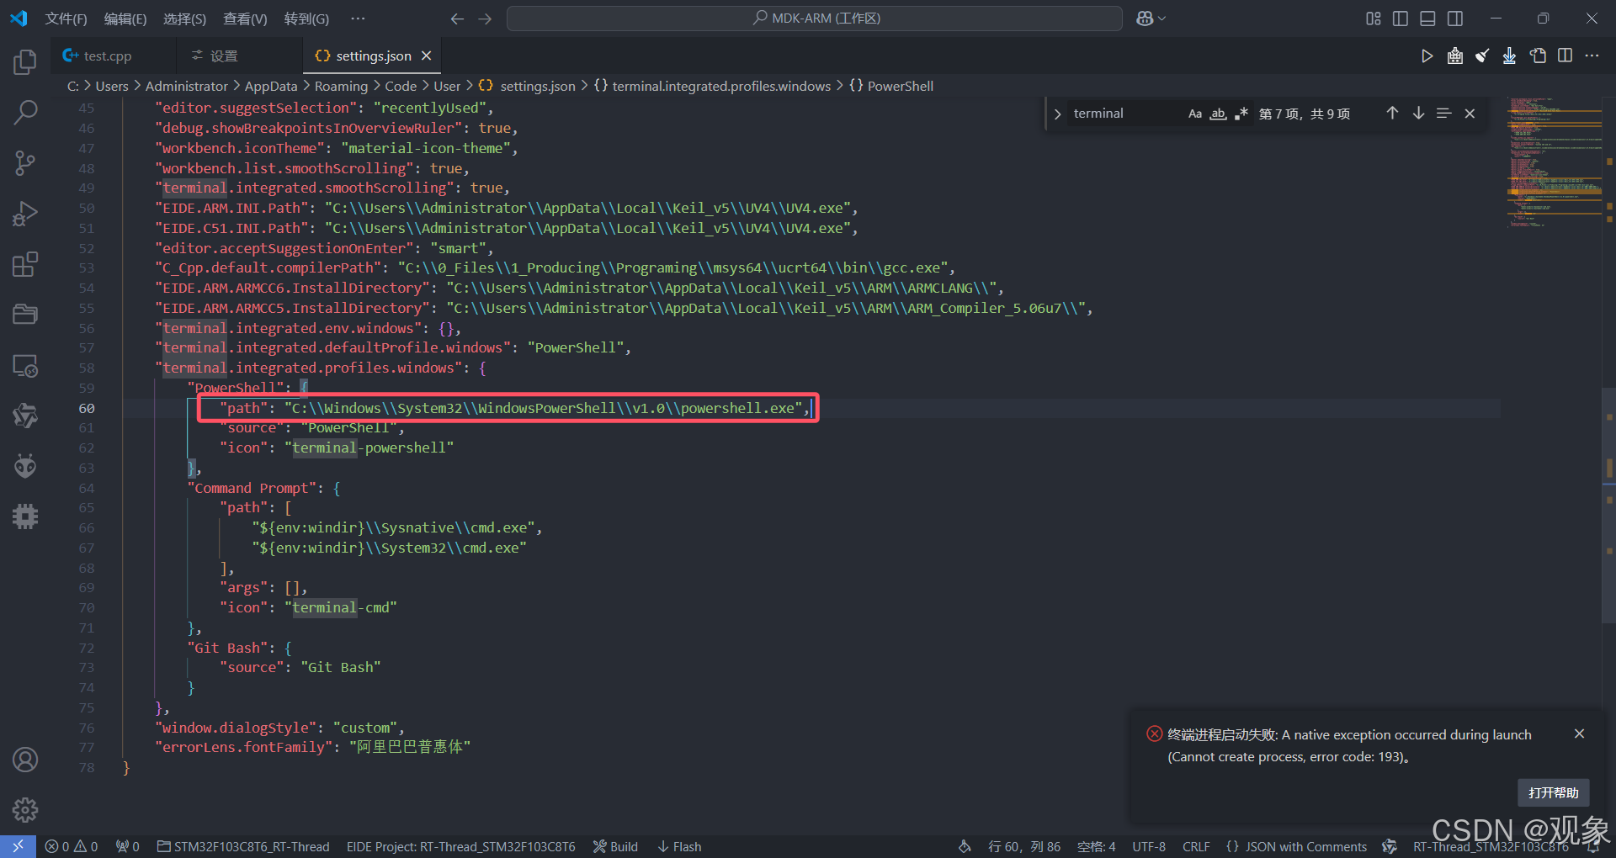
Task: Expand the find widget to show replace
Action: click(1057, 113)
